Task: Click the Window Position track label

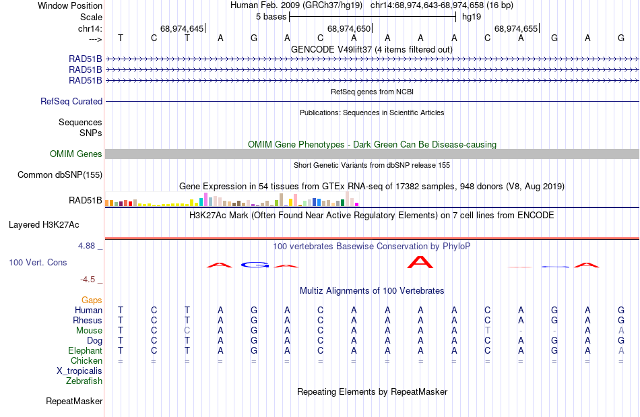Action: tap(70, 5)
